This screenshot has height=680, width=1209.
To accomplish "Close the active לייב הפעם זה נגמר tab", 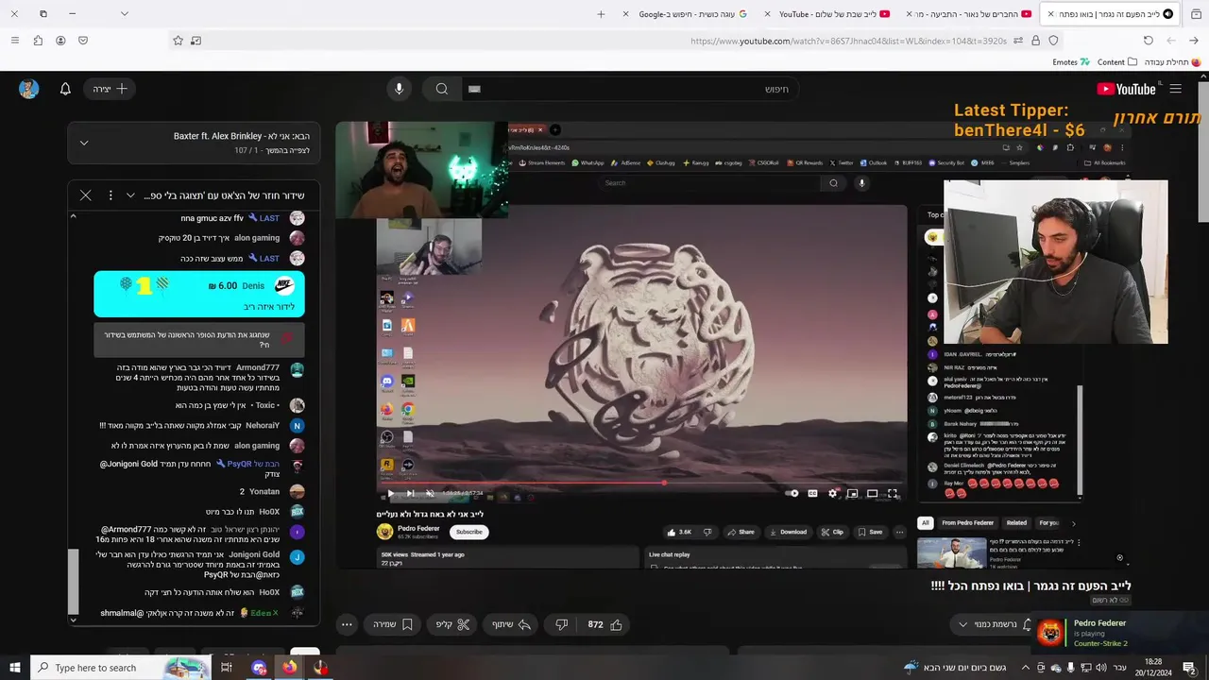I will [1050, 14].
